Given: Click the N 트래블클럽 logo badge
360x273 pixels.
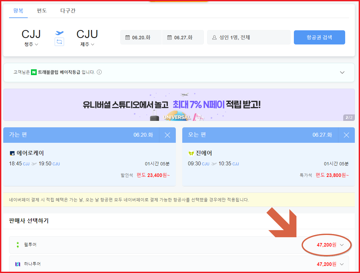Looking at the screenshot, I should [x=34, y=72].
